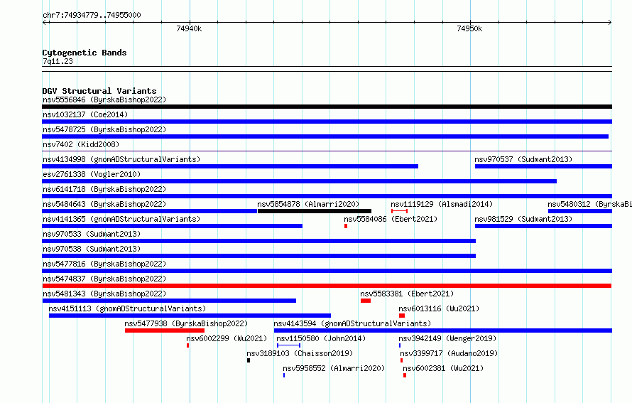
Task: Open the nsv5478725 (ByrskaBishop2022) label
Action: 104,129
